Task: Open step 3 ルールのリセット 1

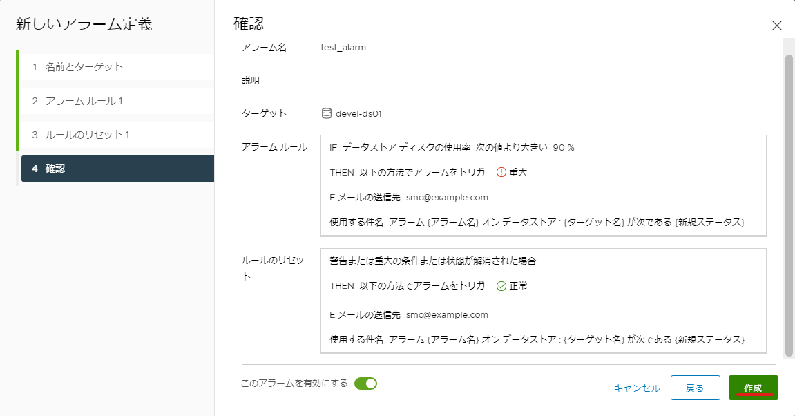Action: (117, 135)
